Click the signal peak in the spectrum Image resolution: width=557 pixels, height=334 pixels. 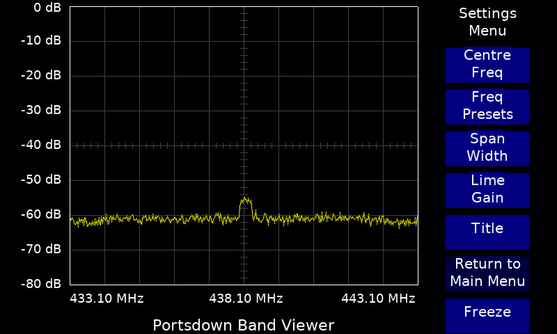click(245, 202)
